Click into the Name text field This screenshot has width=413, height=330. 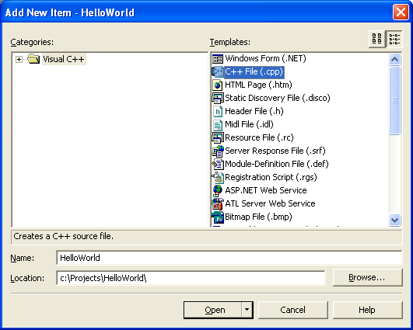pos(229,258)
